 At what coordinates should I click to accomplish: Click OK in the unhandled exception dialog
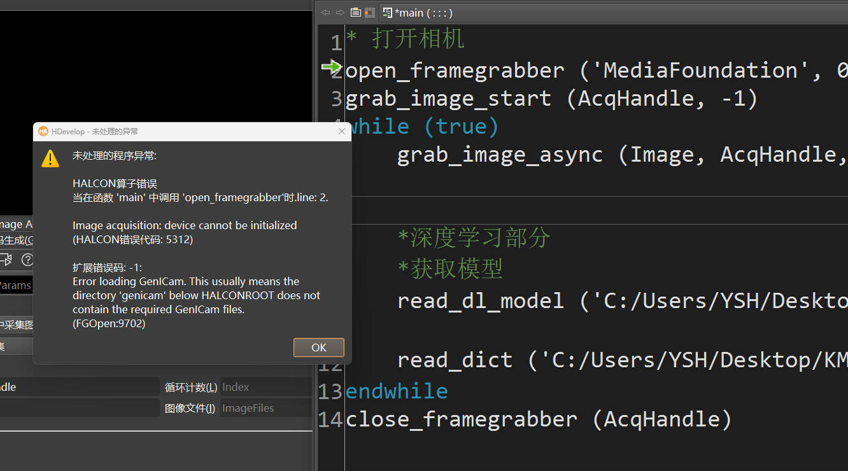click(319, 348)
